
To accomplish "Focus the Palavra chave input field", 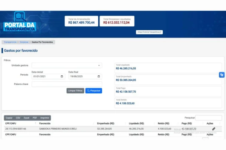I will tap(67, 84).
